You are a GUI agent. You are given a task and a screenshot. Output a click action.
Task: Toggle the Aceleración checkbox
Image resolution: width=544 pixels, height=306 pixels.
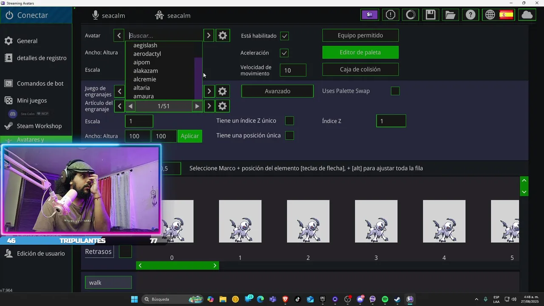point(285,53)
